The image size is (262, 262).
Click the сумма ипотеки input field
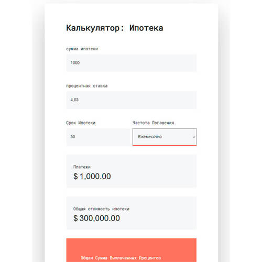[132, 63]
